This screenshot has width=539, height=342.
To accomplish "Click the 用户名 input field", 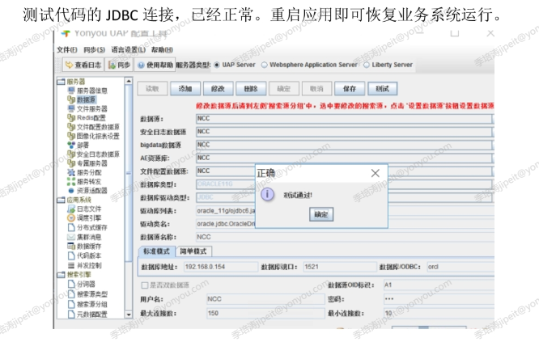I will [x=265, y=299].
